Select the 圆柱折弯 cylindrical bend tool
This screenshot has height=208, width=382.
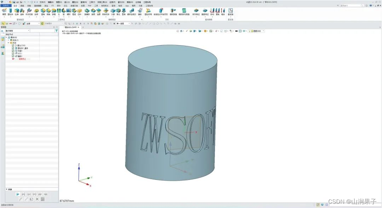click(148, 11)
